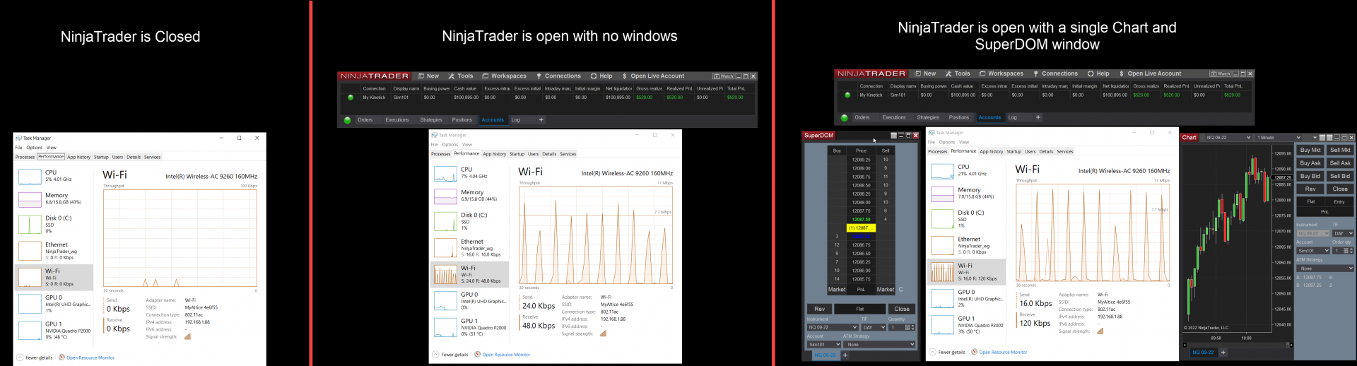Image resolution: width=1357 pixels, height=366 pixels.
Task: Open the ATM Strategy dropdown in the SuperDOM
Action: pyautogui.click(x=880, y=344)
